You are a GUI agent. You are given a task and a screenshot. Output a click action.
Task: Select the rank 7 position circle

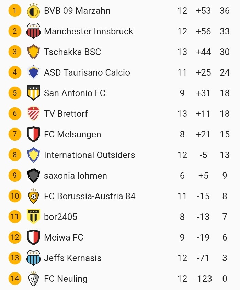tap(15, 134)
